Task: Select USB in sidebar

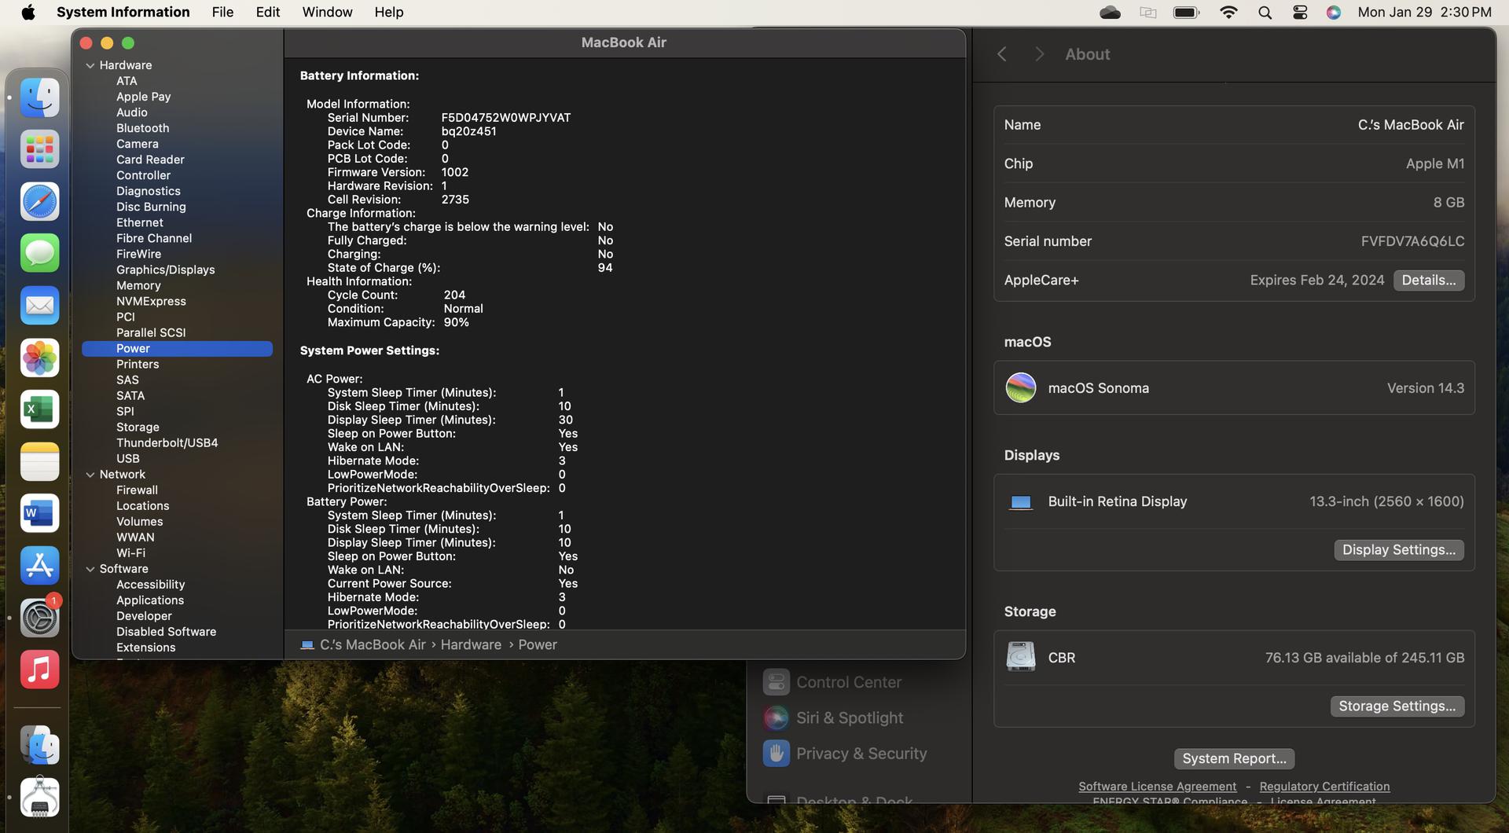Action: (127, 458)
